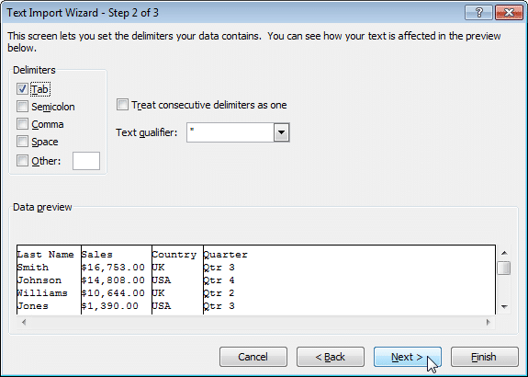528x377 pixels.
Task: Enable the Comma delimiter checkbox
Action: click(x=22, y=124)
